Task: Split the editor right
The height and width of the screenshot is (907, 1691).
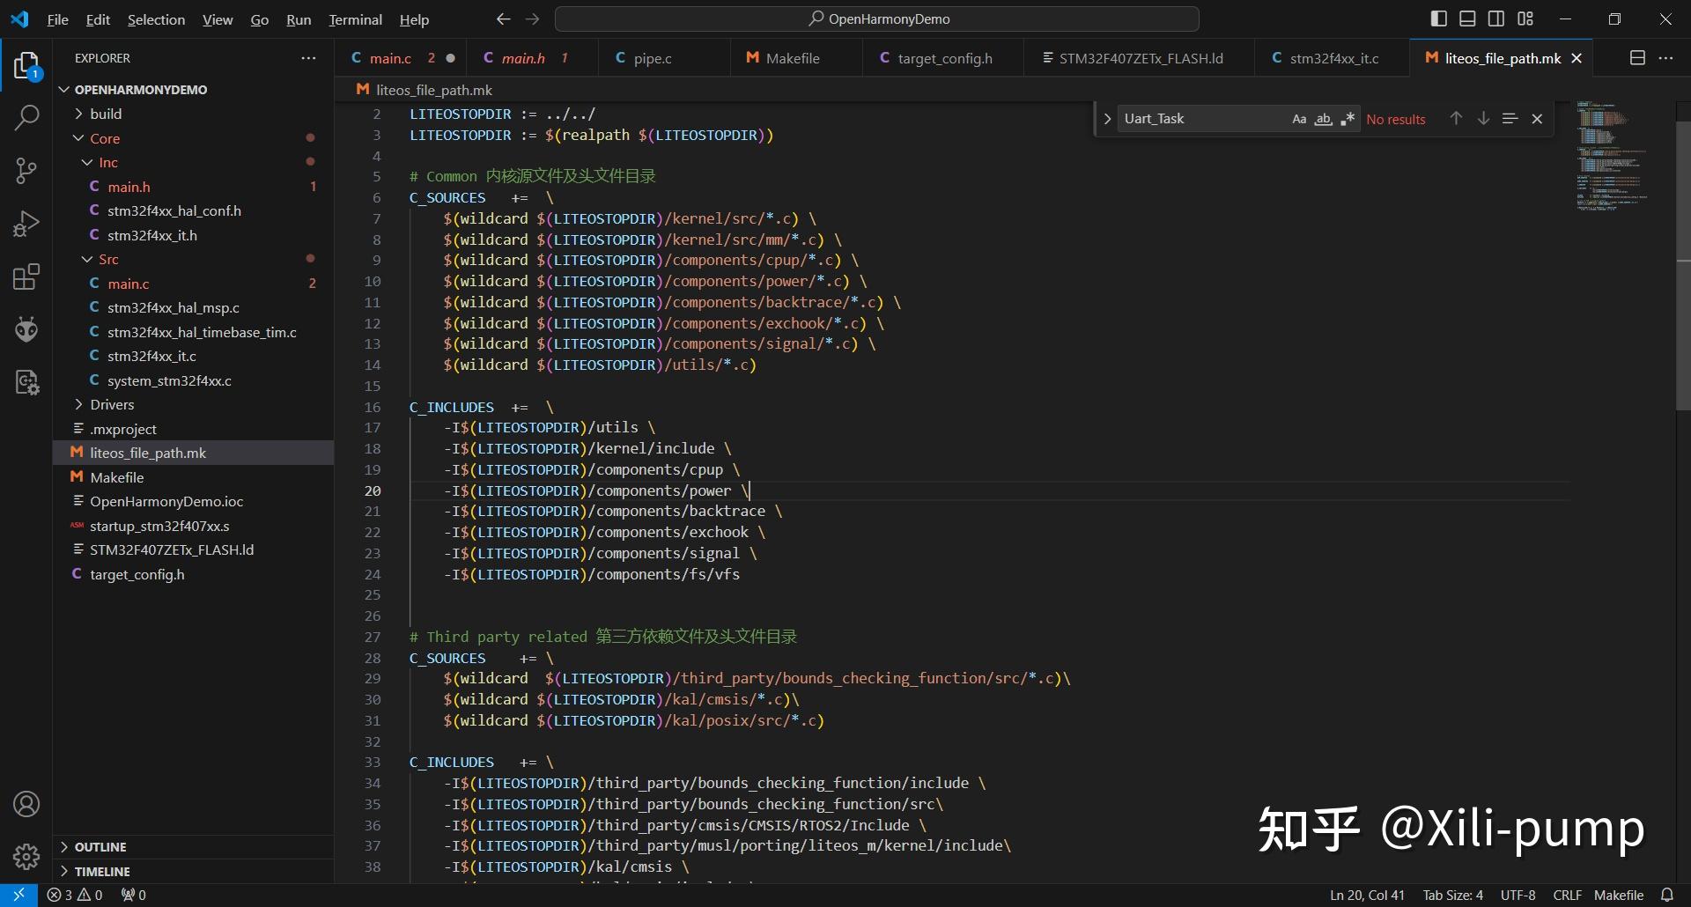Action: 1637,58
